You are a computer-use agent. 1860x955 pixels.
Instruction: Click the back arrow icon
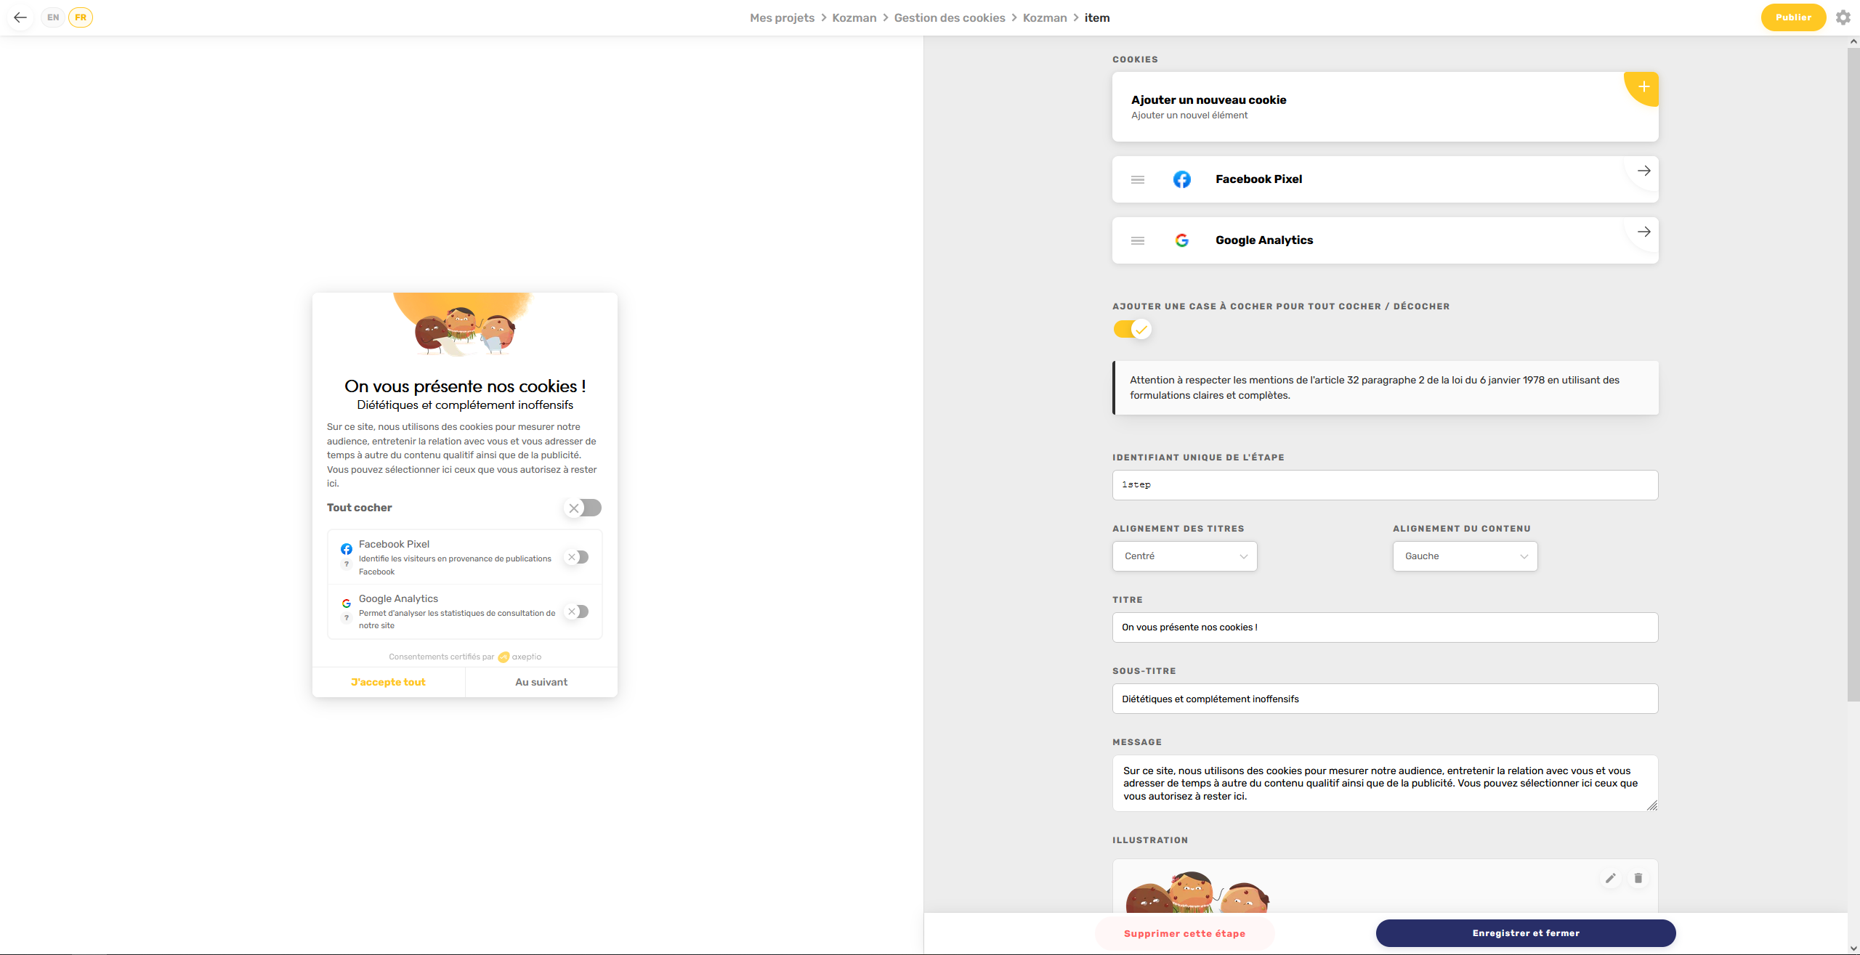point(20,17)
